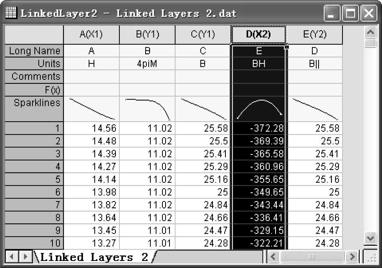
Task: Select row header 10
Action: click(x=34, y=243)
